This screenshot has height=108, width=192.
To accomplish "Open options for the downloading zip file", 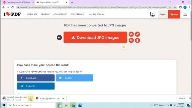I will coord(30,98).
